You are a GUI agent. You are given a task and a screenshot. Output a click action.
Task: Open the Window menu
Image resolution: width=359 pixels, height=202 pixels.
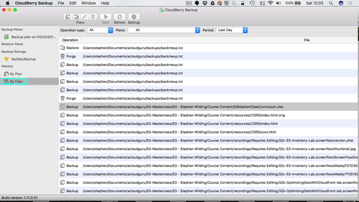pos(88,3)
